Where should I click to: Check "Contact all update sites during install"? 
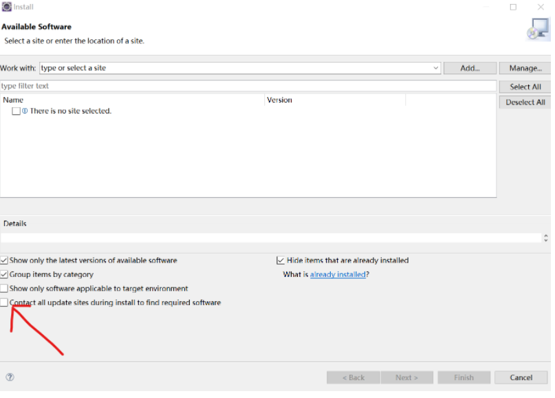tap(4, 302)
